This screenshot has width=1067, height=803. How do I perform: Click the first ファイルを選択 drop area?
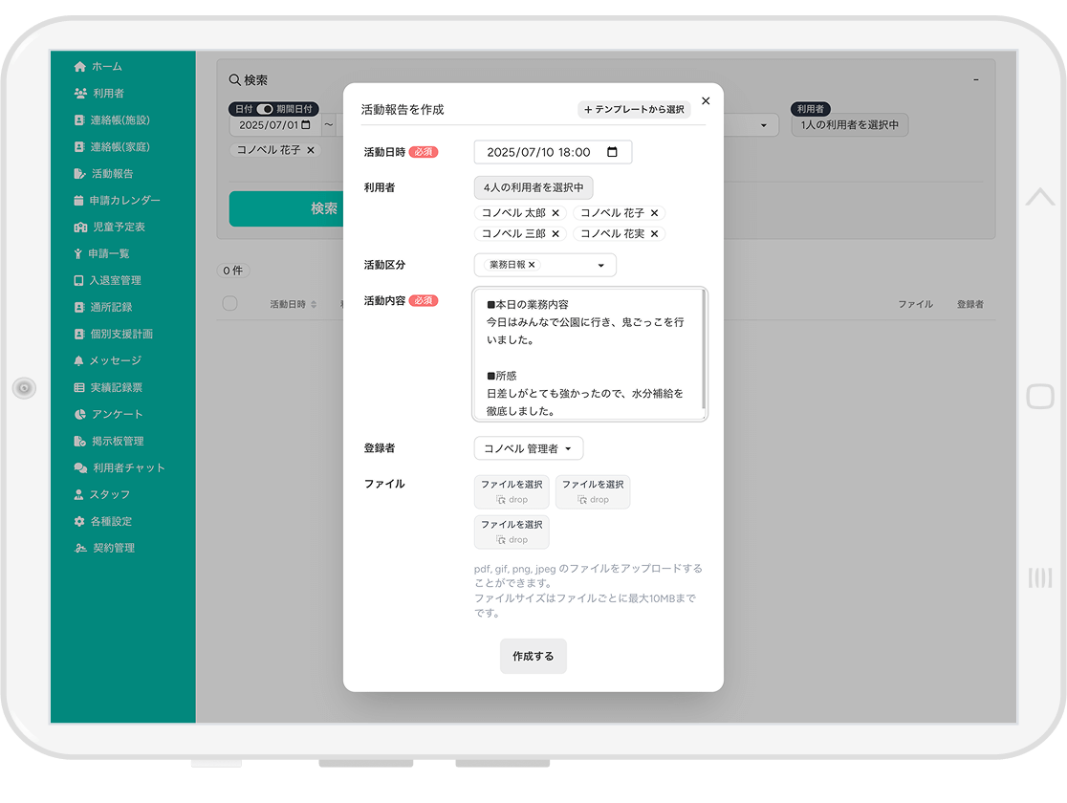(512, 491)
